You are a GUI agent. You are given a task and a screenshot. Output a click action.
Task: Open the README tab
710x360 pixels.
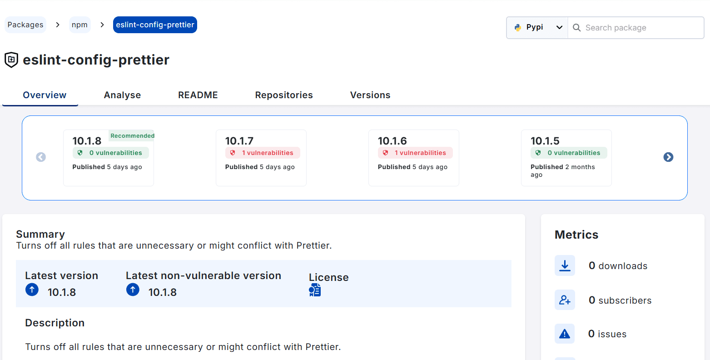tap(198, 95)
